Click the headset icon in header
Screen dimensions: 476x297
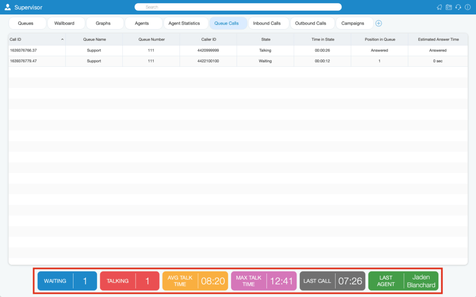[458, 7]
